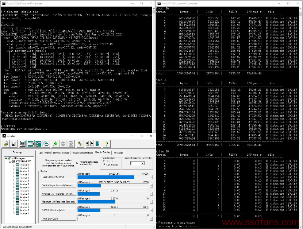Click the Average I/O Response Time progress bar
Image resolution: width=303 pixels, height=229 pixels.
[x=113, y=194]
